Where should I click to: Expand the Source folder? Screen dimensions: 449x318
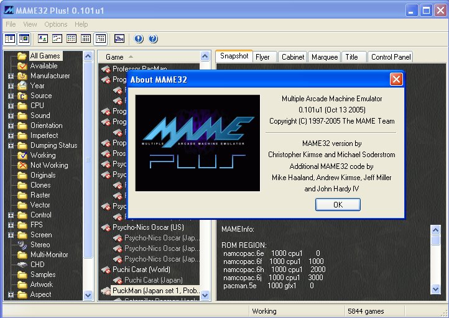tap(11, 96)
